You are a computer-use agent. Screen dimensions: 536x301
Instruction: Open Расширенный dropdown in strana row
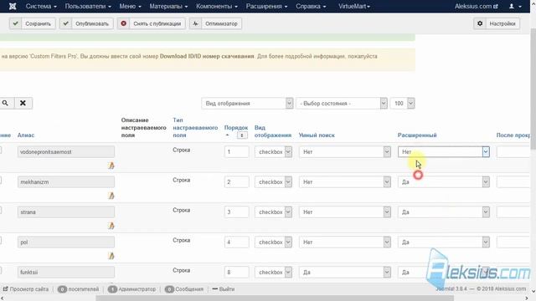tap(444, 212)
